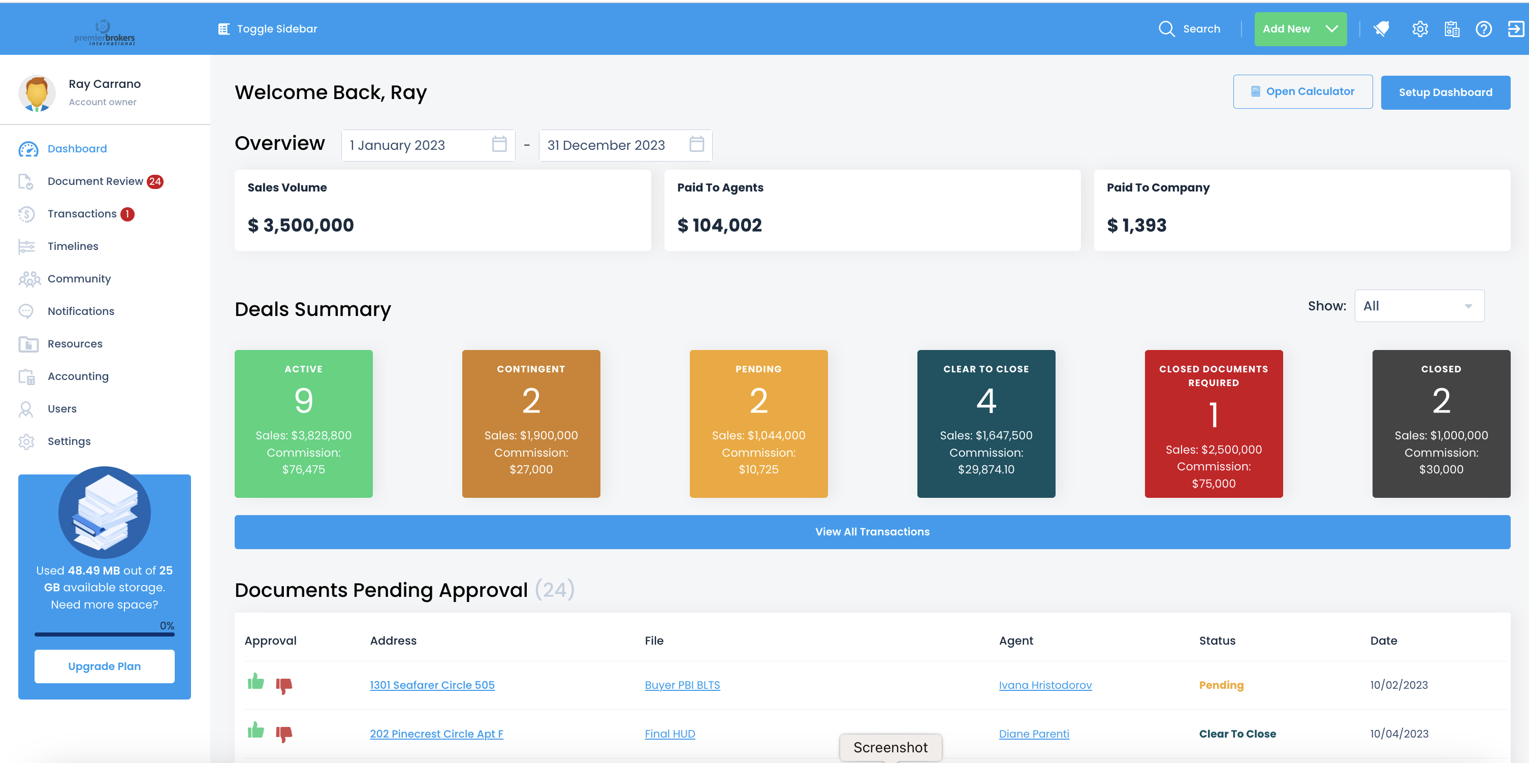Click View All Transactions button
Image resolution: width=1529 pixels, height=763 pixels.
872,532
